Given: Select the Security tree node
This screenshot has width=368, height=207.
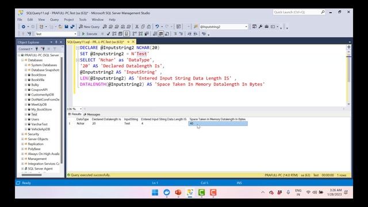Looking at the screenshot, I should (x=33, y=134).
